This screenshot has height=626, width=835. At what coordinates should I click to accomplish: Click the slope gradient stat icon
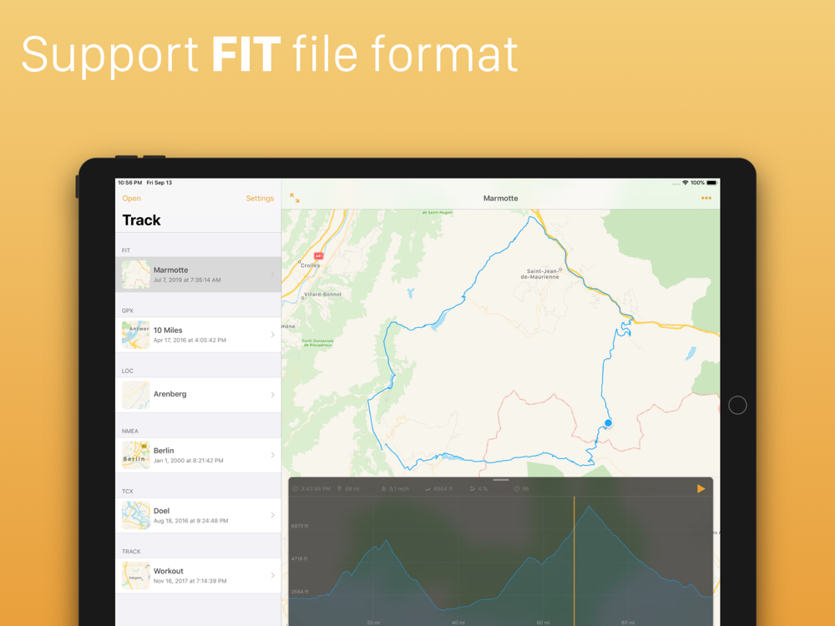coord(473,488)
